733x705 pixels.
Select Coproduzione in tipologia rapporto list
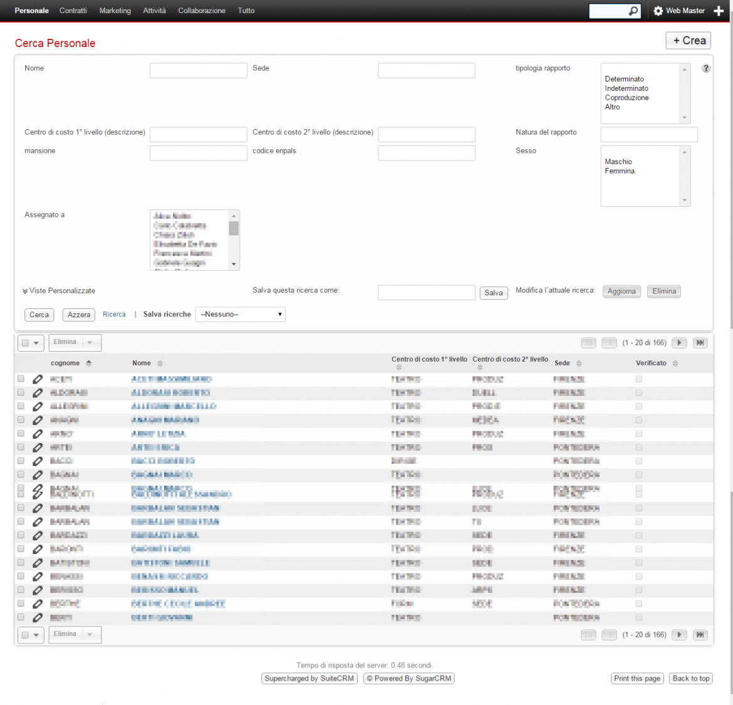point(626,98)
